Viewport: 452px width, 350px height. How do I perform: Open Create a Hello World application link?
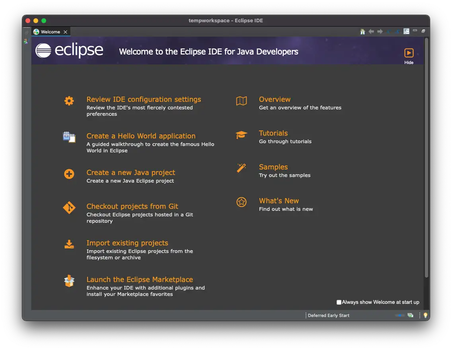pyautogui.click(x=141, y=136)
